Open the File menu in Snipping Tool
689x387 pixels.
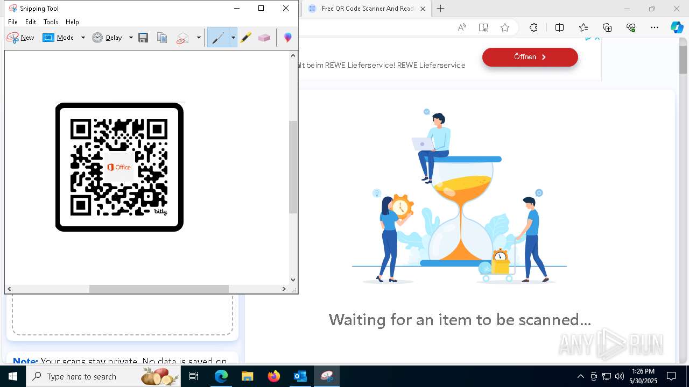(13, 22)
